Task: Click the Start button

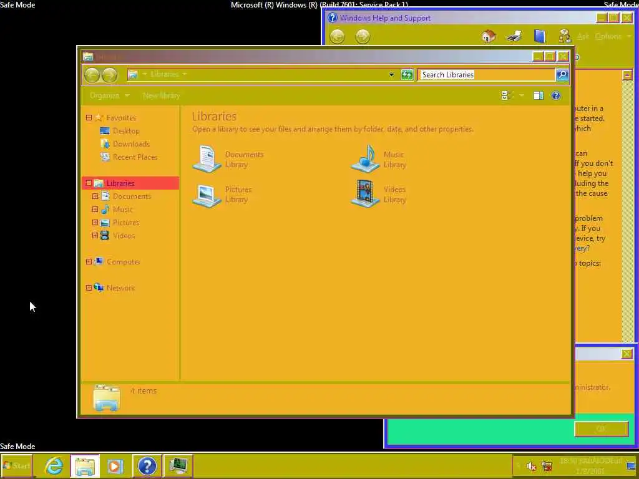Action: point(17,465)
